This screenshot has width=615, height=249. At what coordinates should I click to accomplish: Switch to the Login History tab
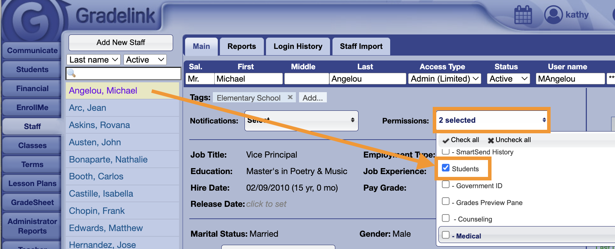[x=298, y=46]
